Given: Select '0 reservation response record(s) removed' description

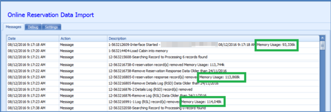Looking at the screenshot, I should [174, 77].
